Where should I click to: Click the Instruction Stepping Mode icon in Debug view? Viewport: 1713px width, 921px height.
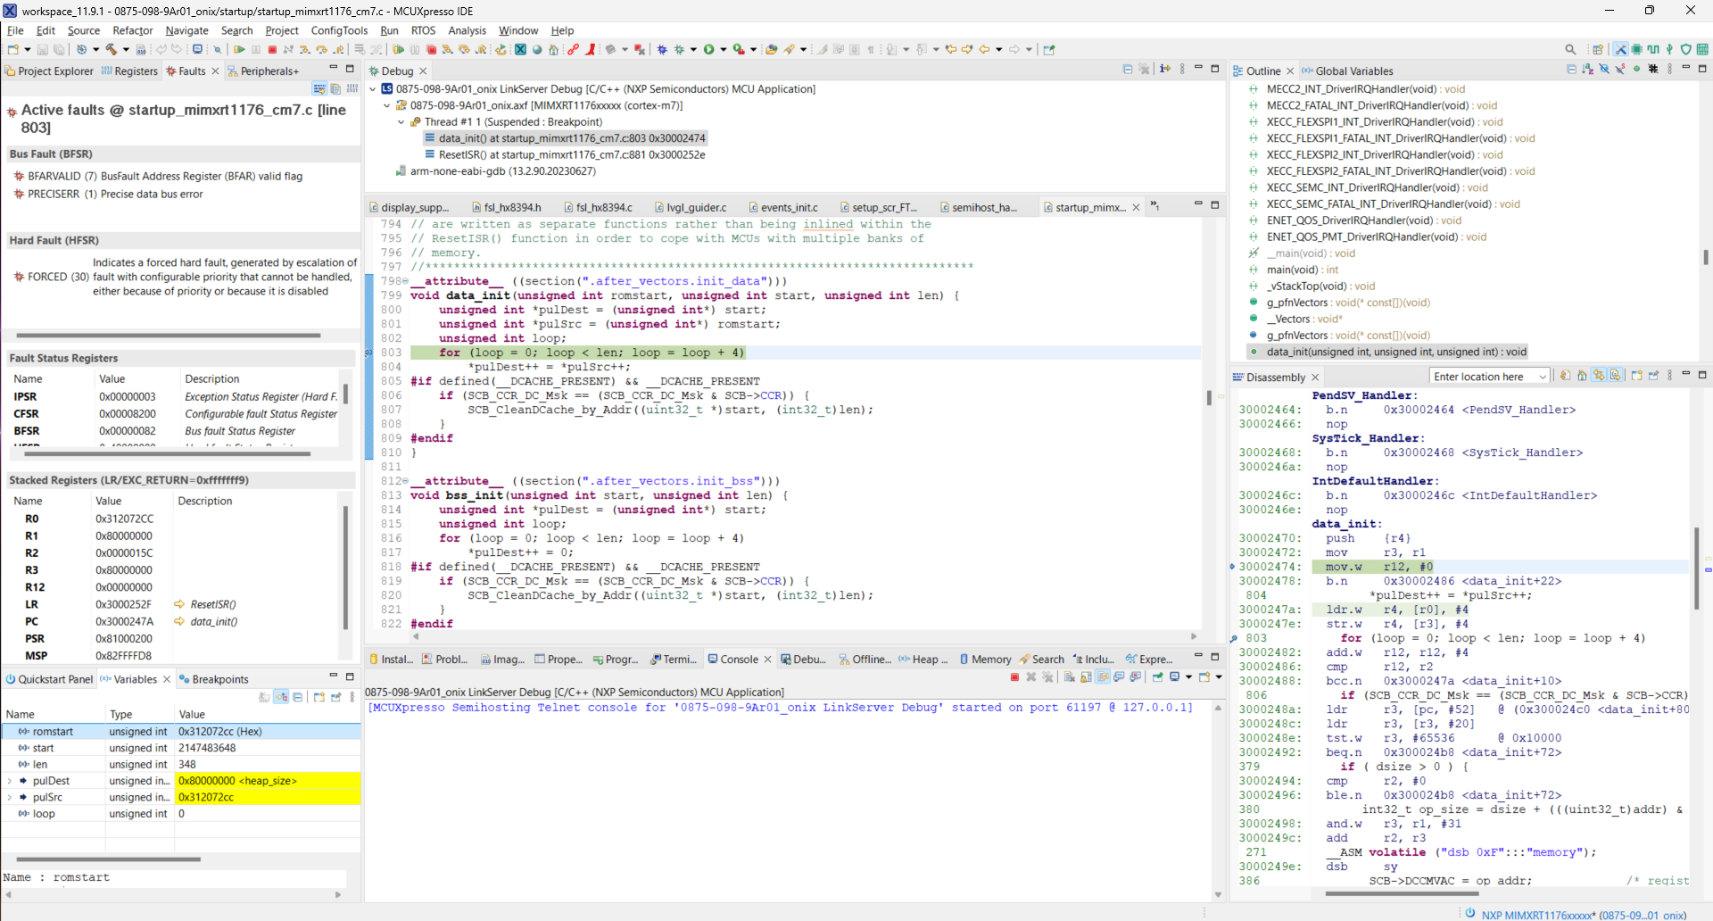[x=1164, y=69]
